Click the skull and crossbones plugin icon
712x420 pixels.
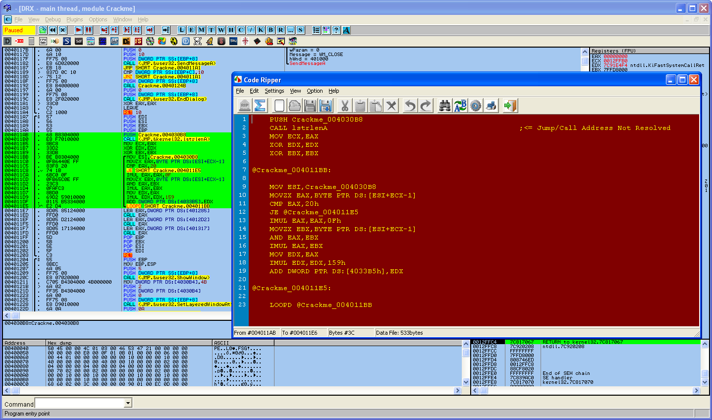pyautogui.click(x=197, y=41)
